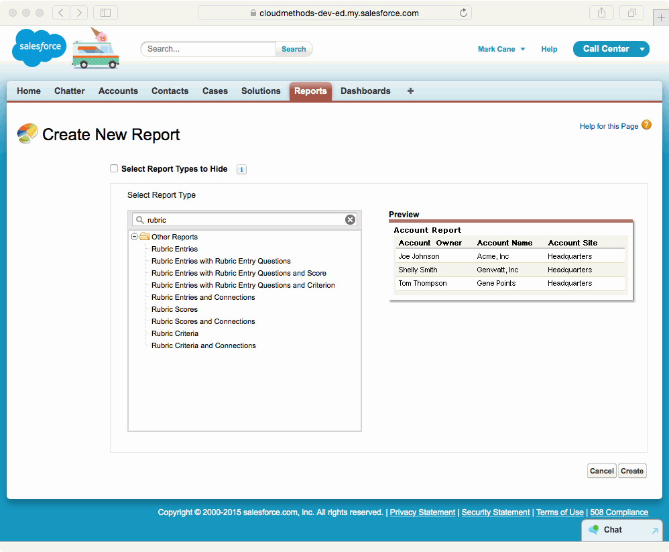
Task: Open the 508 Compliance link
Action: [x=619, y=512]
